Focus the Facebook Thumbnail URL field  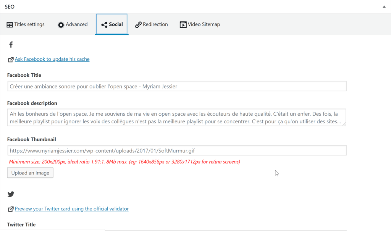[x=177, y=150]
